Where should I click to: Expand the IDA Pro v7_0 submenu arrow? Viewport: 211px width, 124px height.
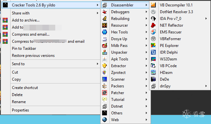[206, 18]
